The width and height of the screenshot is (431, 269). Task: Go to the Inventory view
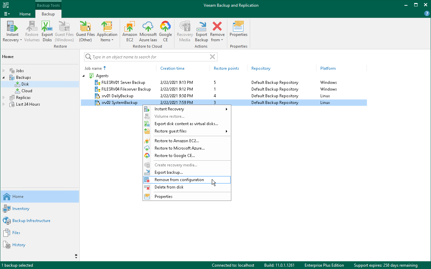click(x=21, y=209)
